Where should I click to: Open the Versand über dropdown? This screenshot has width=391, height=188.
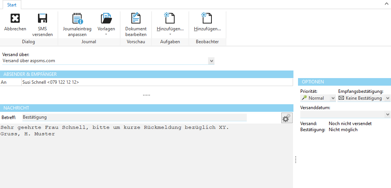211,61
